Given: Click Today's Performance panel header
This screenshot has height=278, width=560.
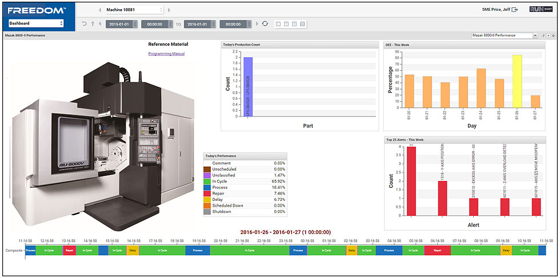Looking at the screenshot, I should click(245, 156).
